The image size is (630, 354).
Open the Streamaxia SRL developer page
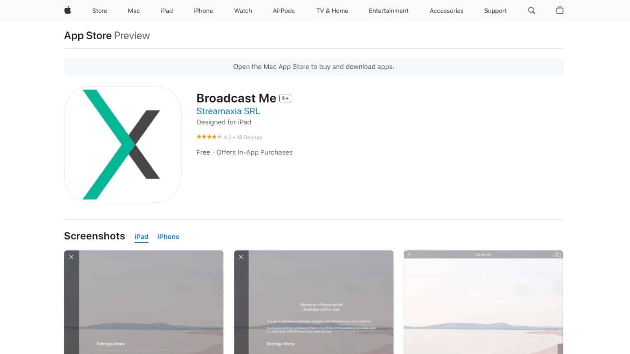(228, 111)
